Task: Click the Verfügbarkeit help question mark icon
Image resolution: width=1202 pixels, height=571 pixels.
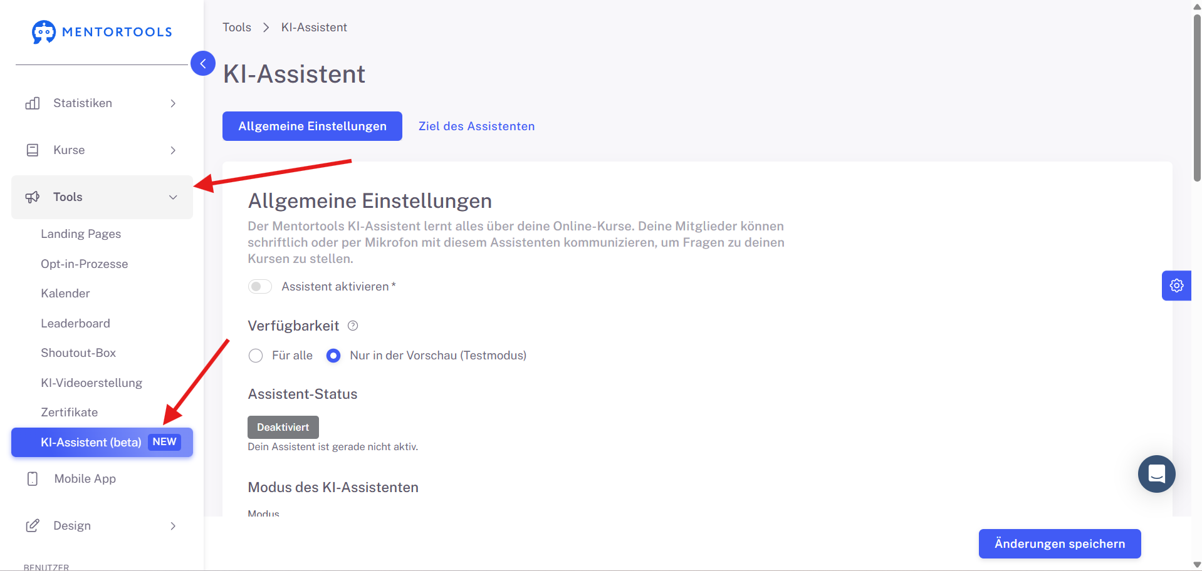Action: click(353, 326)
